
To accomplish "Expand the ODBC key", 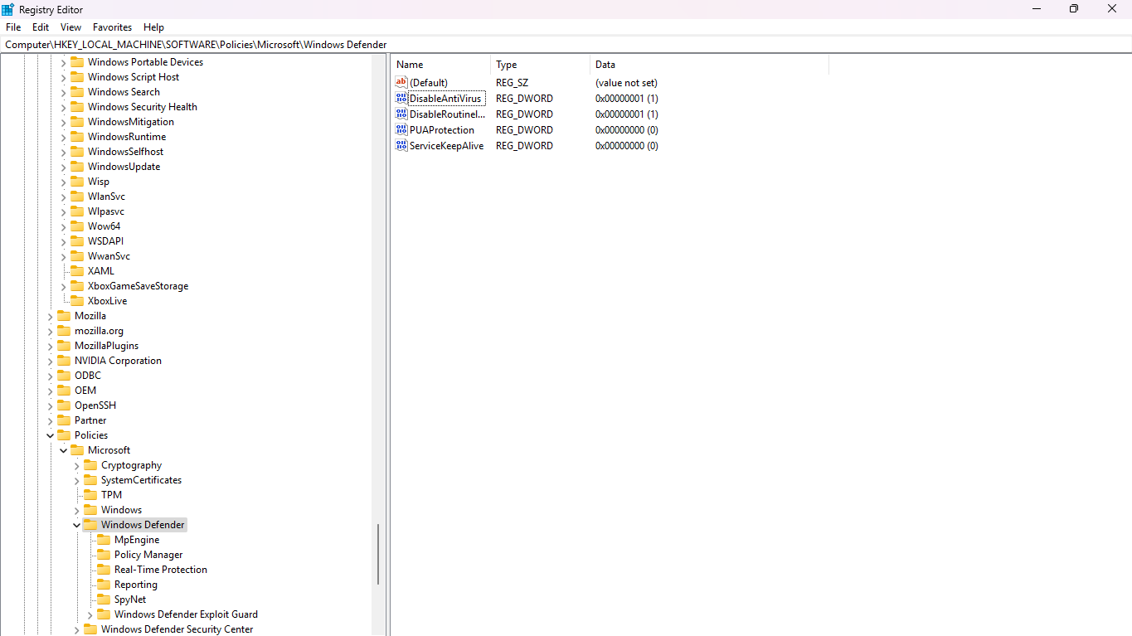I will [x=50, y=376].
